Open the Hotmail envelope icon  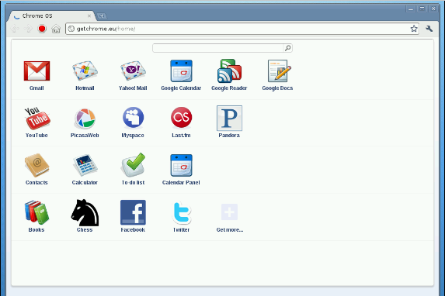[85, 71]
